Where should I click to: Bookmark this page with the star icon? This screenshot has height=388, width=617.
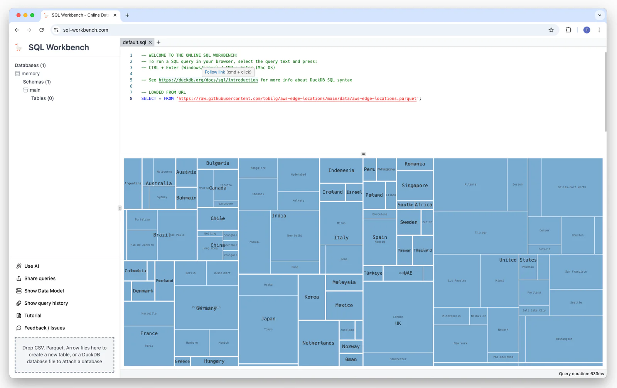551,30
